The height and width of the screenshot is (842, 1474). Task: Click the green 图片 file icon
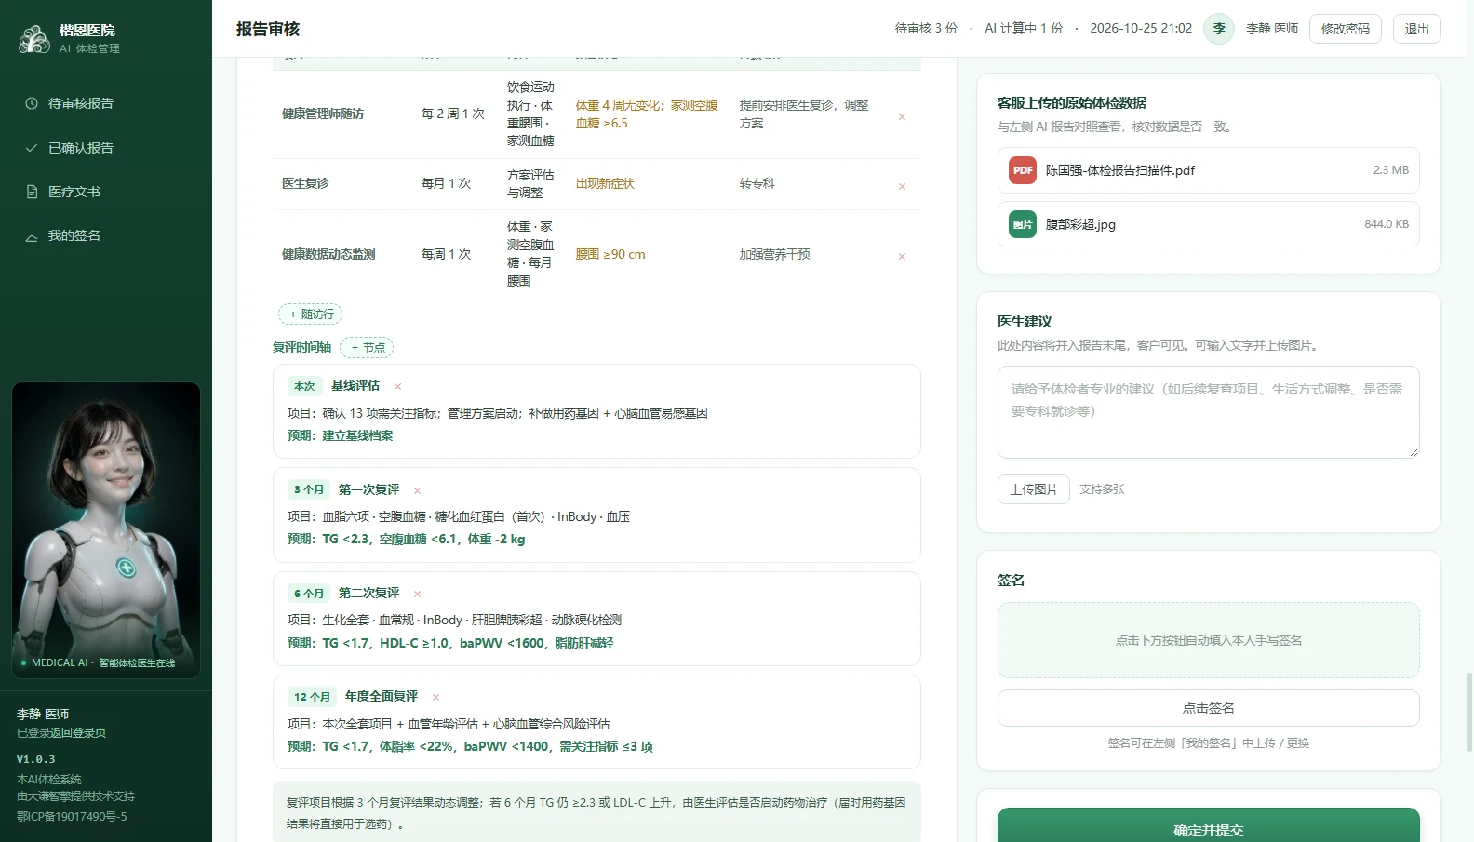[x=1023, y=224]
